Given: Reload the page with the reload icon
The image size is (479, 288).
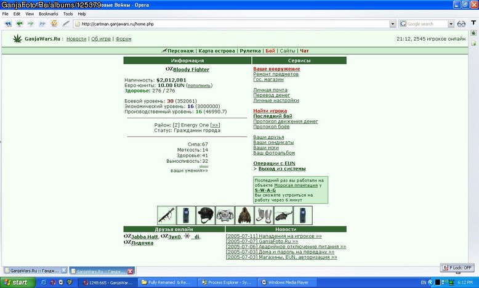Looking at the screenshot, I should (x=54, y=23).
